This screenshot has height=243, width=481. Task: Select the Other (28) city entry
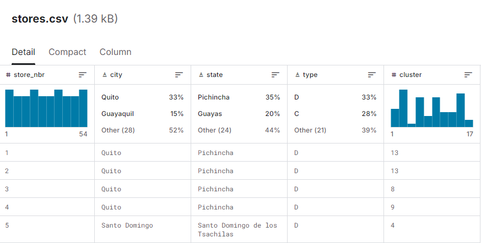(x=142, y=130)
